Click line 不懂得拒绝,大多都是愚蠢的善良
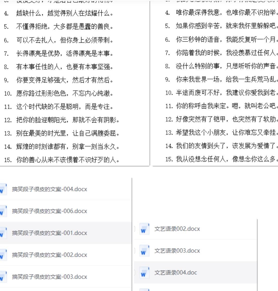Image resolution: width=278 pixels, height=291 pixels. click(x=65, y=27)
